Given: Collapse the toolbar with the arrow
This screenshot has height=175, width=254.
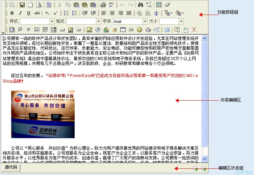Looking at the screenshot, I should (3, 32).
